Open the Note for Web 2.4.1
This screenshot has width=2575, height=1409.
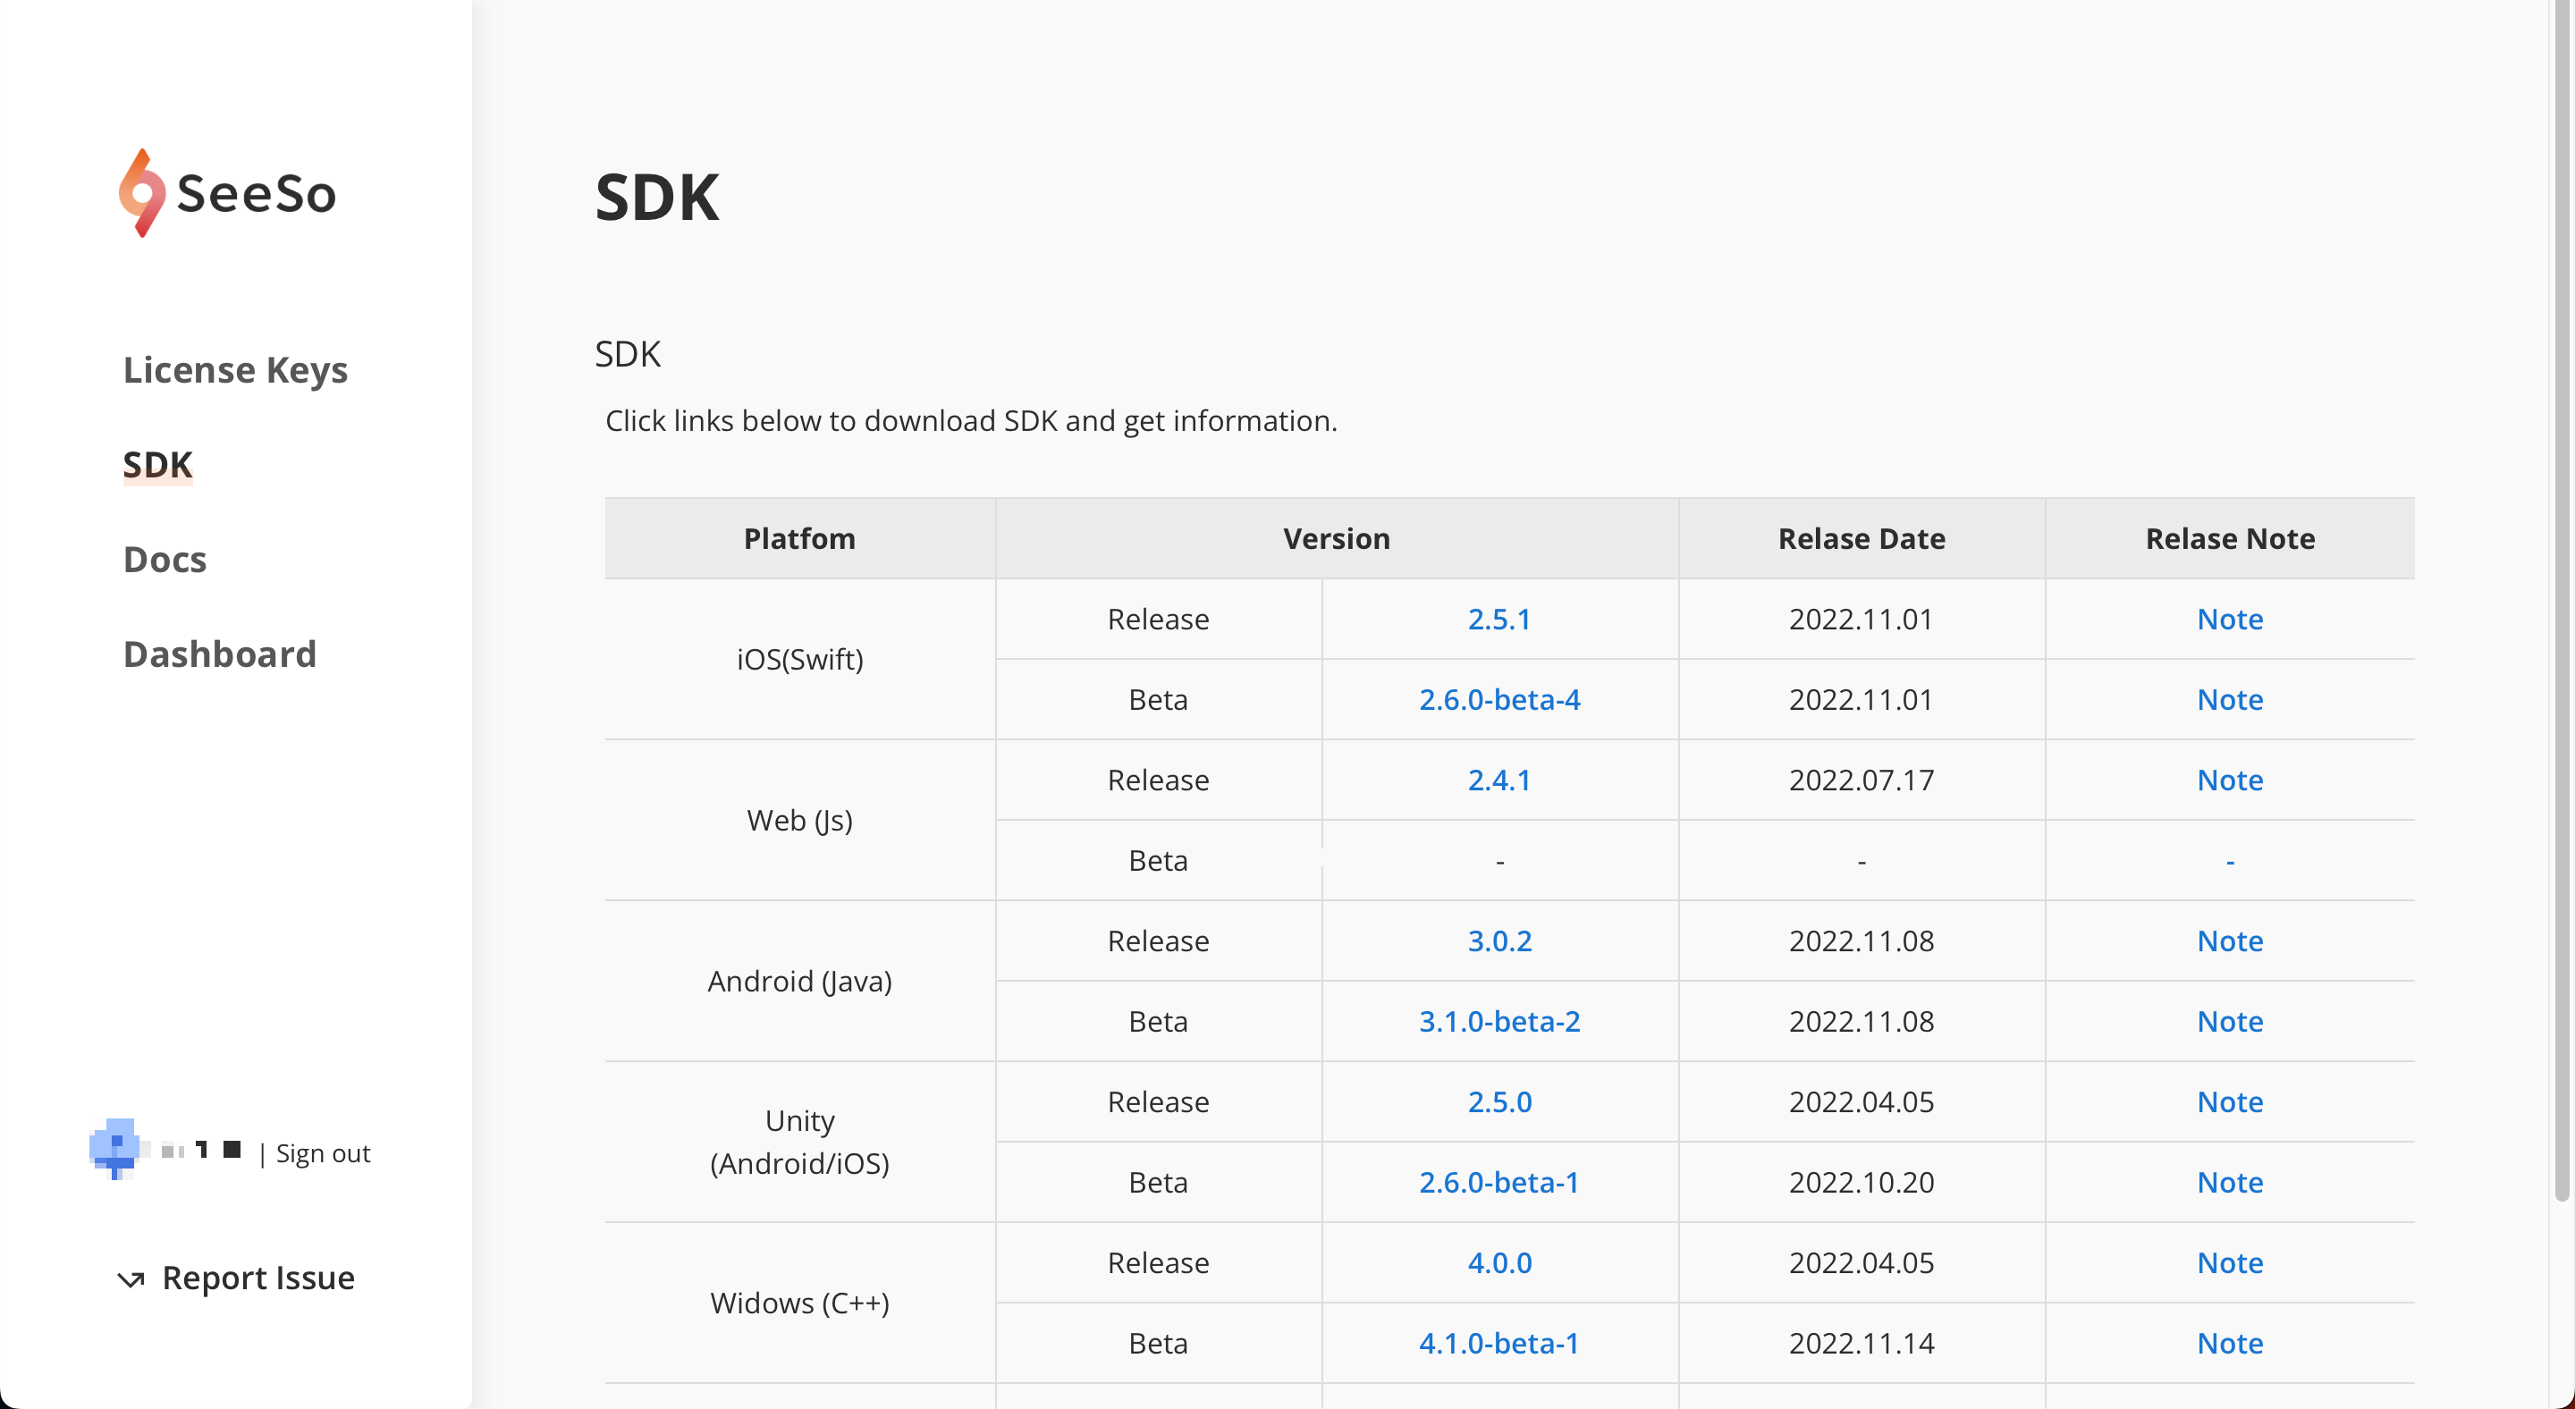coord(2229,780)
